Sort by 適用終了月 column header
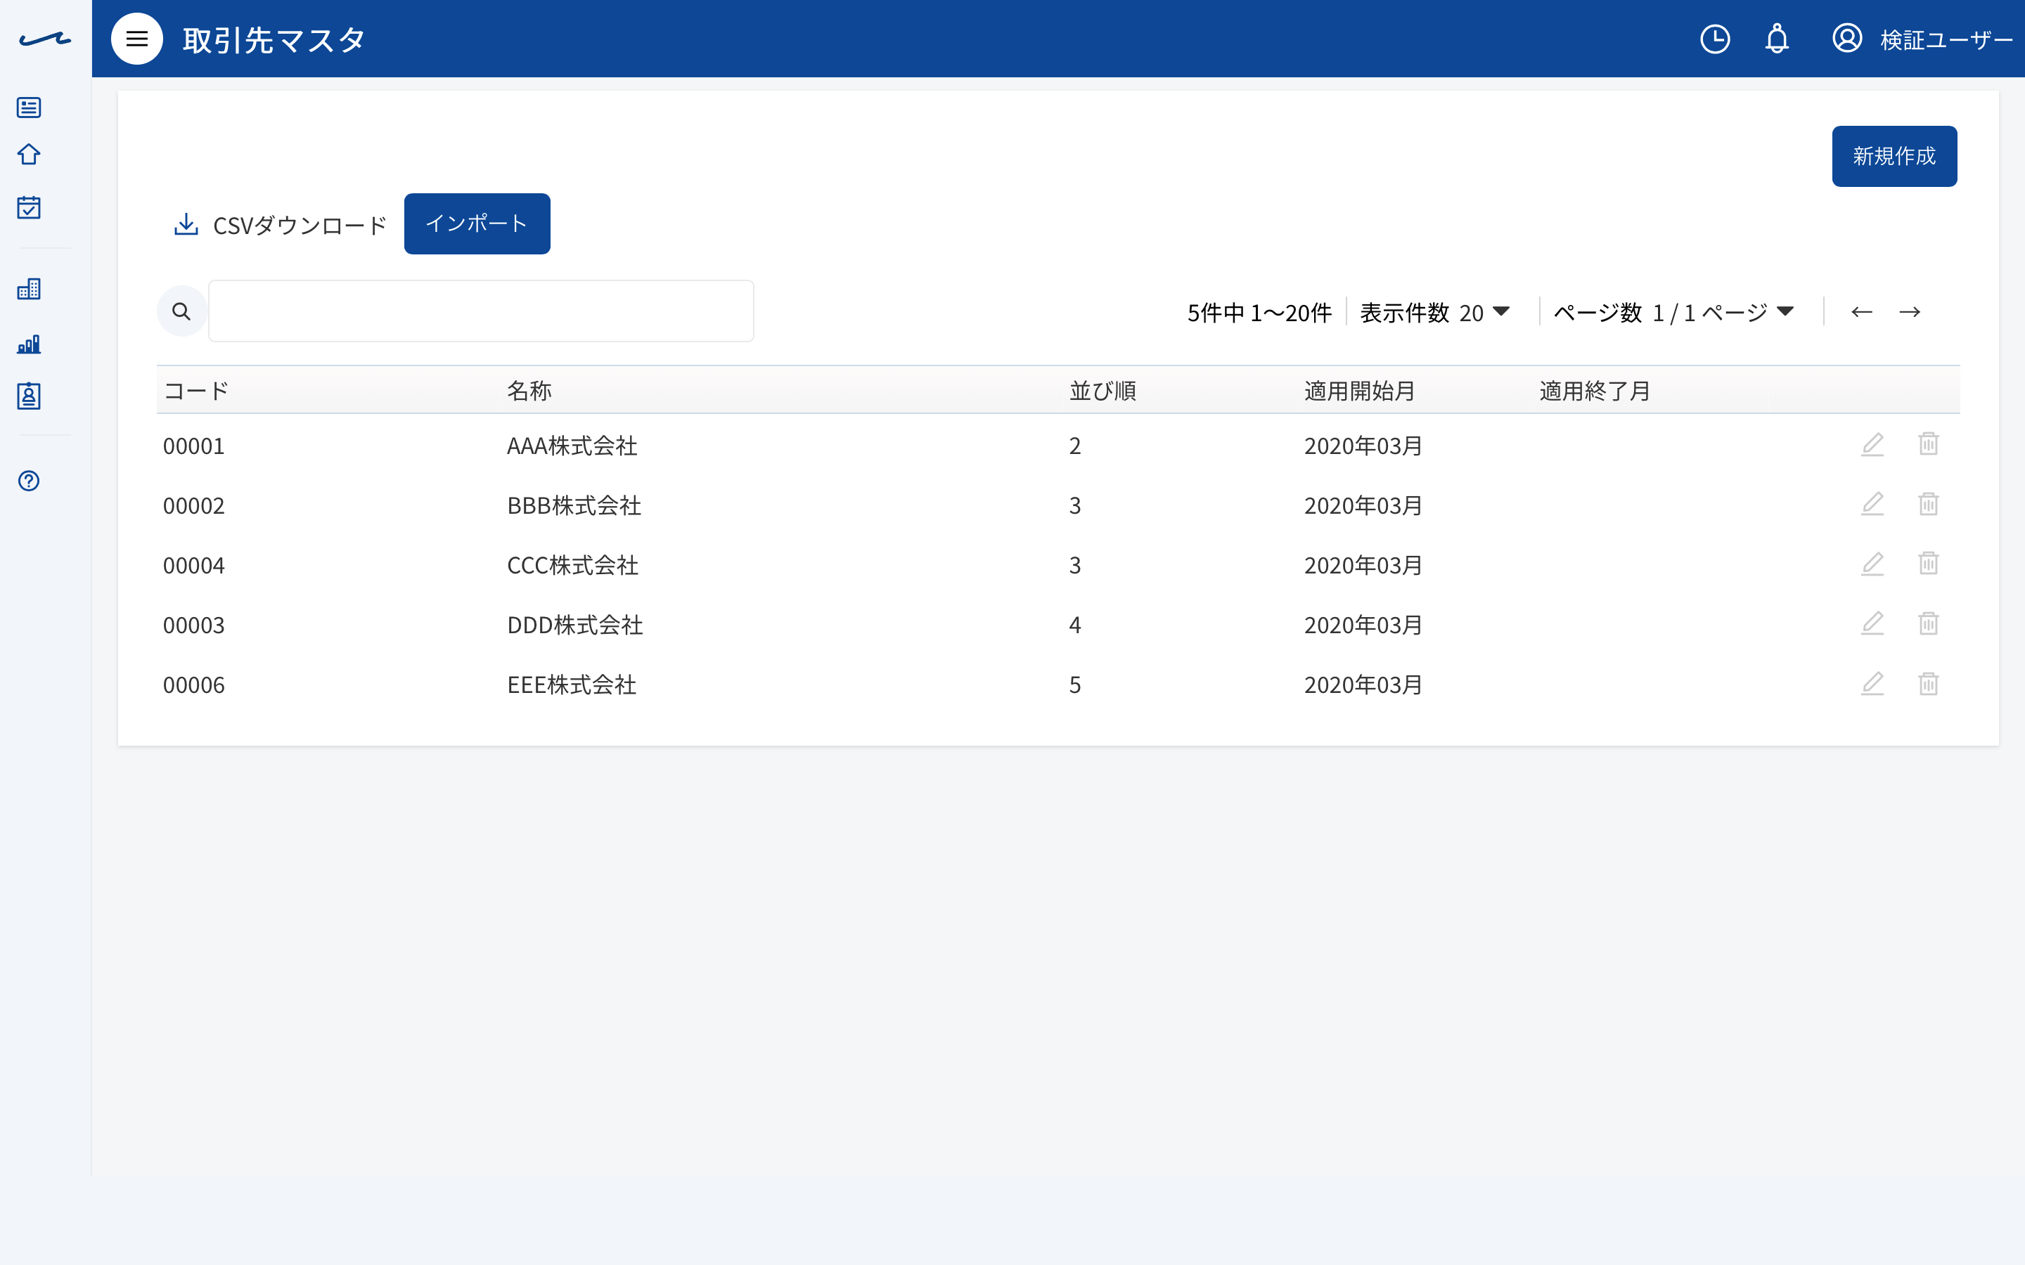Viewport: 2025px width, 1265px height. tap(1594, 391)
